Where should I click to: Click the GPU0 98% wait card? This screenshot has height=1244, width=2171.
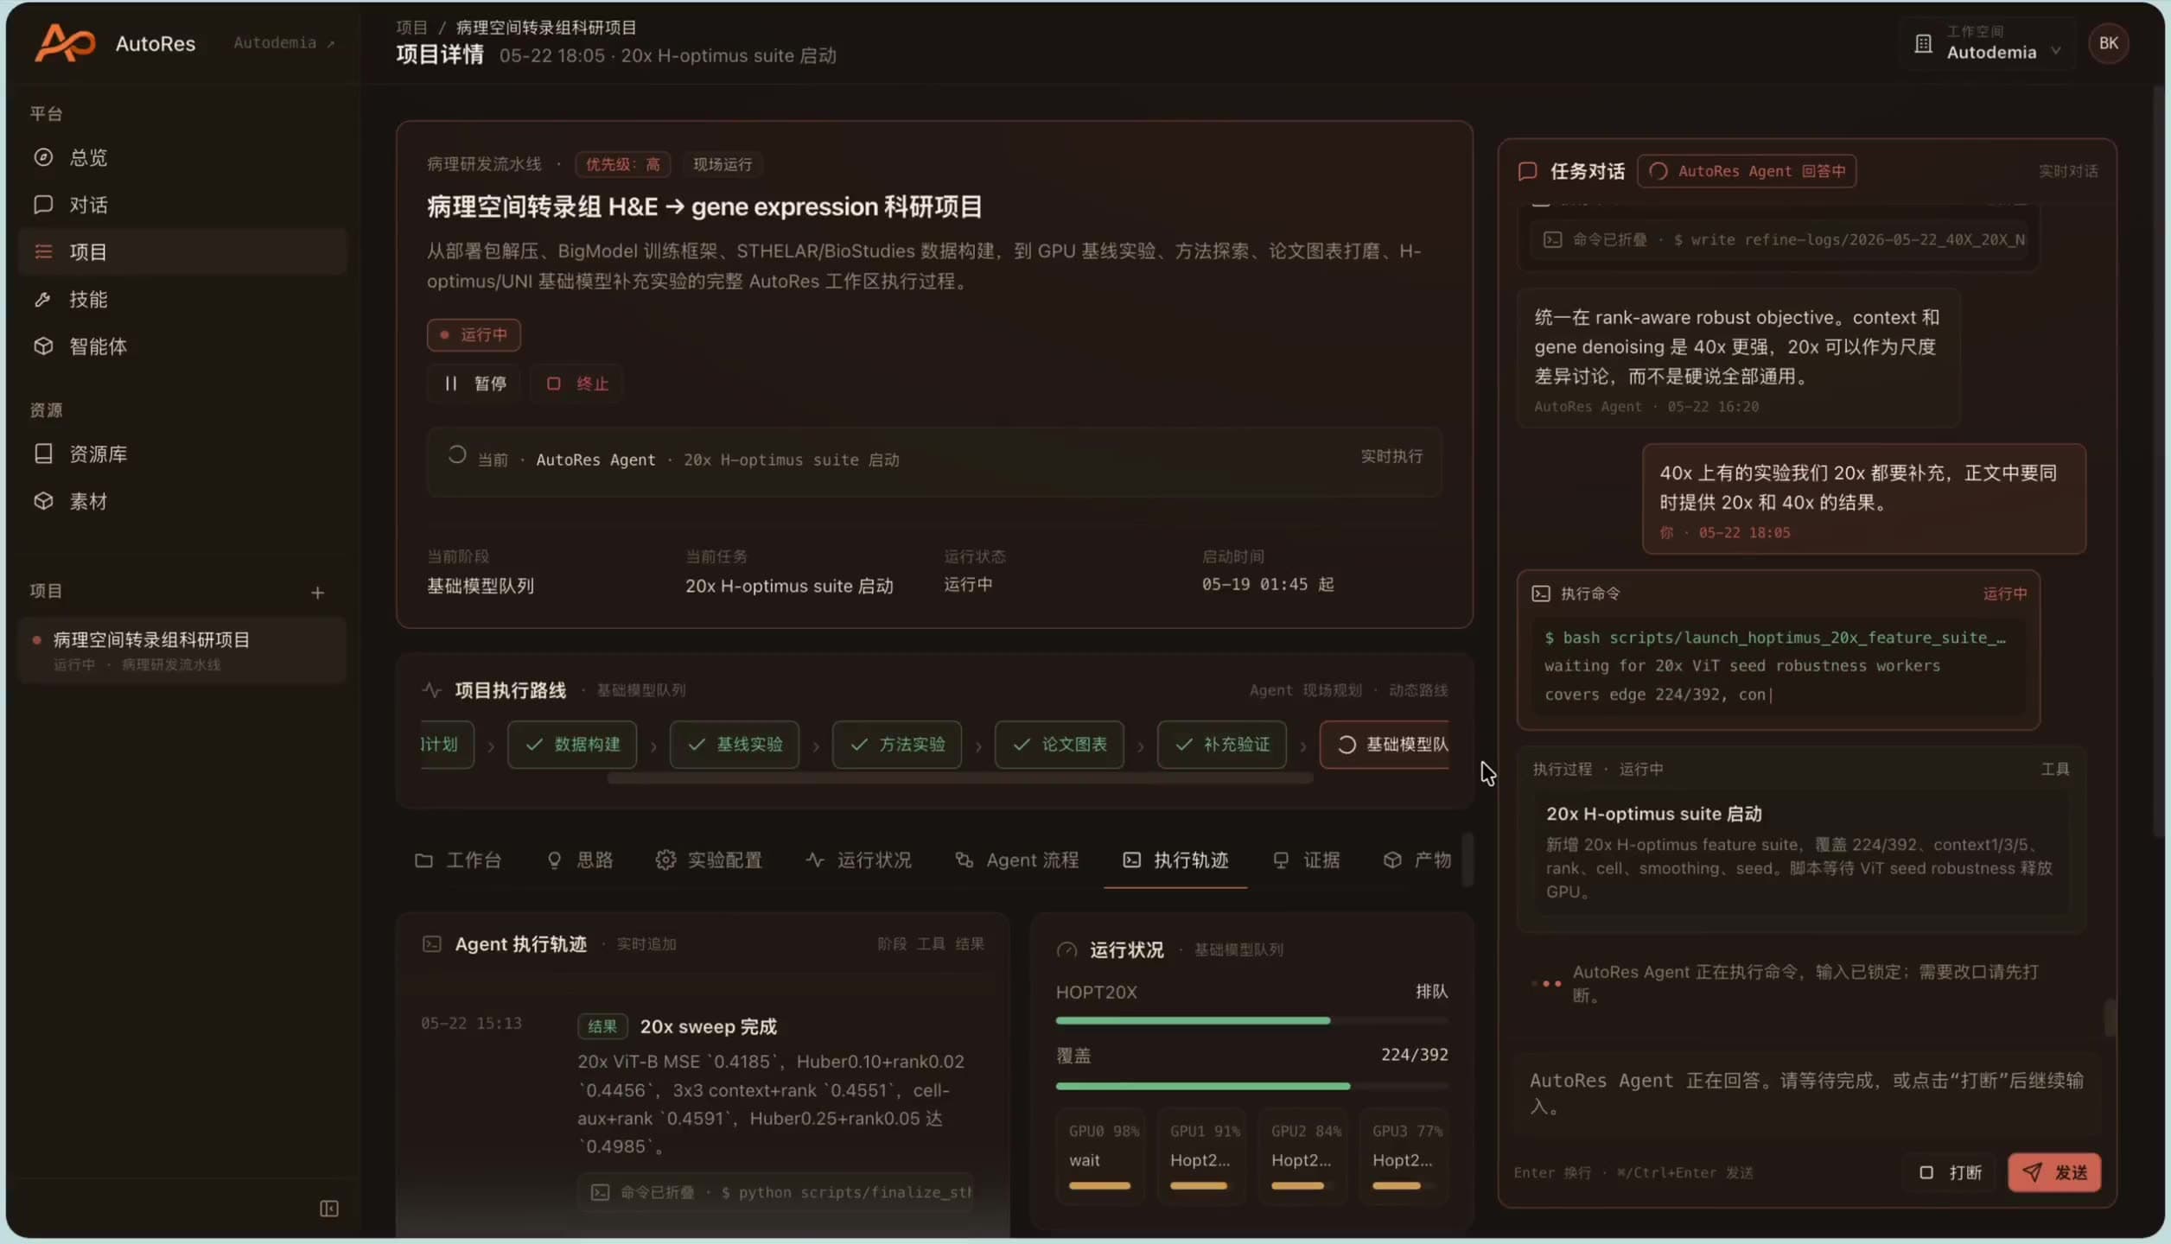1100,1156
